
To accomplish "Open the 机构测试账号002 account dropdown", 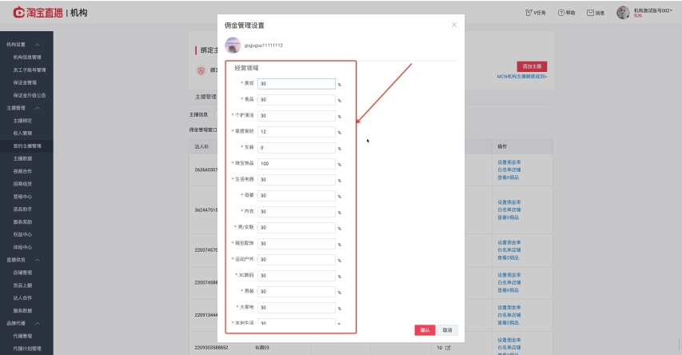I will click(653, 10).
